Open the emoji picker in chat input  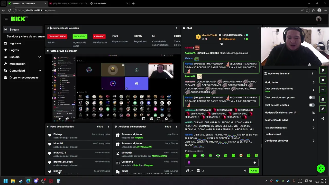[254, 162]
